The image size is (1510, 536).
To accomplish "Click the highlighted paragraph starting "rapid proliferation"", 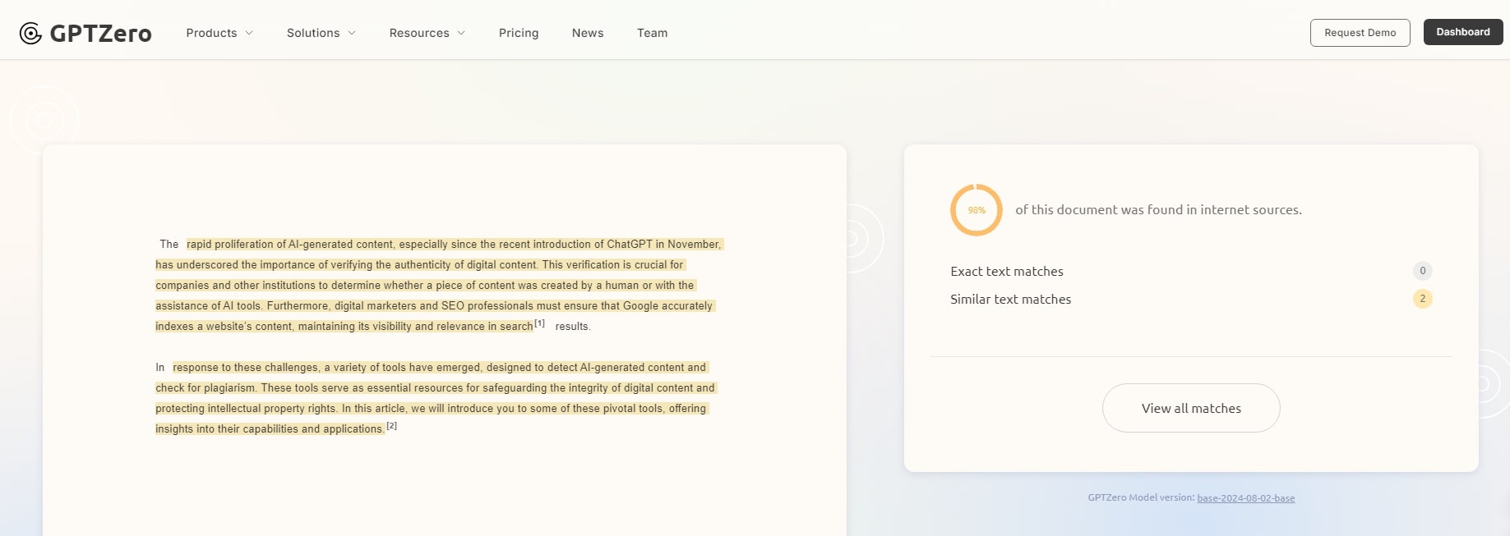I will point(436,285).
